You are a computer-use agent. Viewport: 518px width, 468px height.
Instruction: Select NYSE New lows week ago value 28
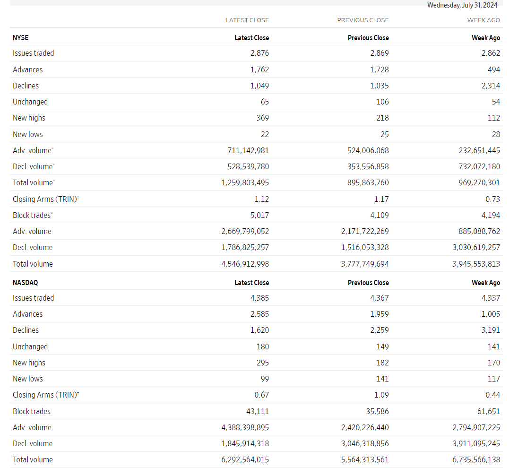pos(496,135)
